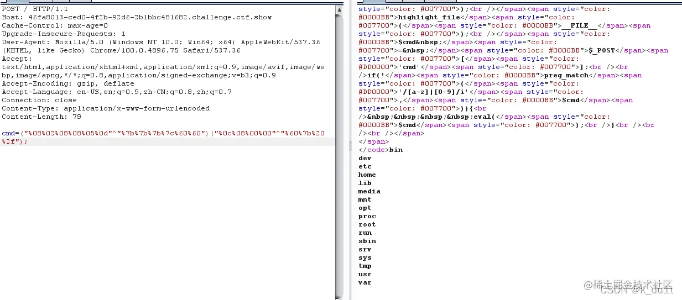Click '$_POST' in the response source
The width and height of the screenshot is (682, 300).
602,50
